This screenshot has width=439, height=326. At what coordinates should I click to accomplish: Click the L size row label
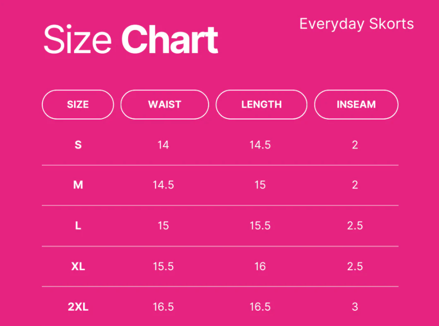point(78,226)
